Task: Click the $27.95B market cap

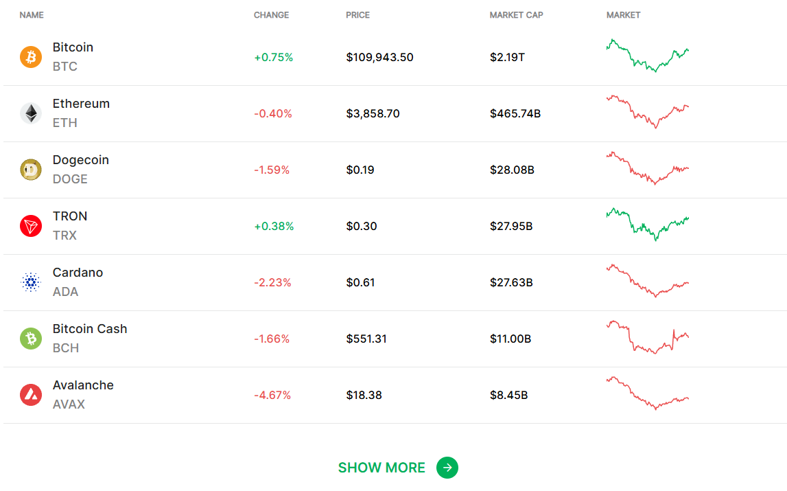Action: click(x=511, y=226)
